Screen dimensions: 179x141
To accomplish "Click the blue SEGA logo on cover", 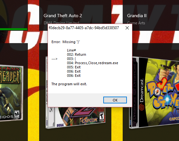I will click(x=60, y=125).
